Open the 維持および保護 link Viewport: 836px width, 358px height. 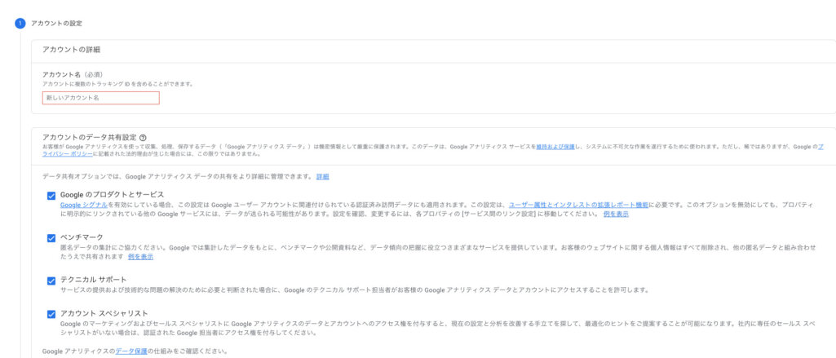point(555,146)
